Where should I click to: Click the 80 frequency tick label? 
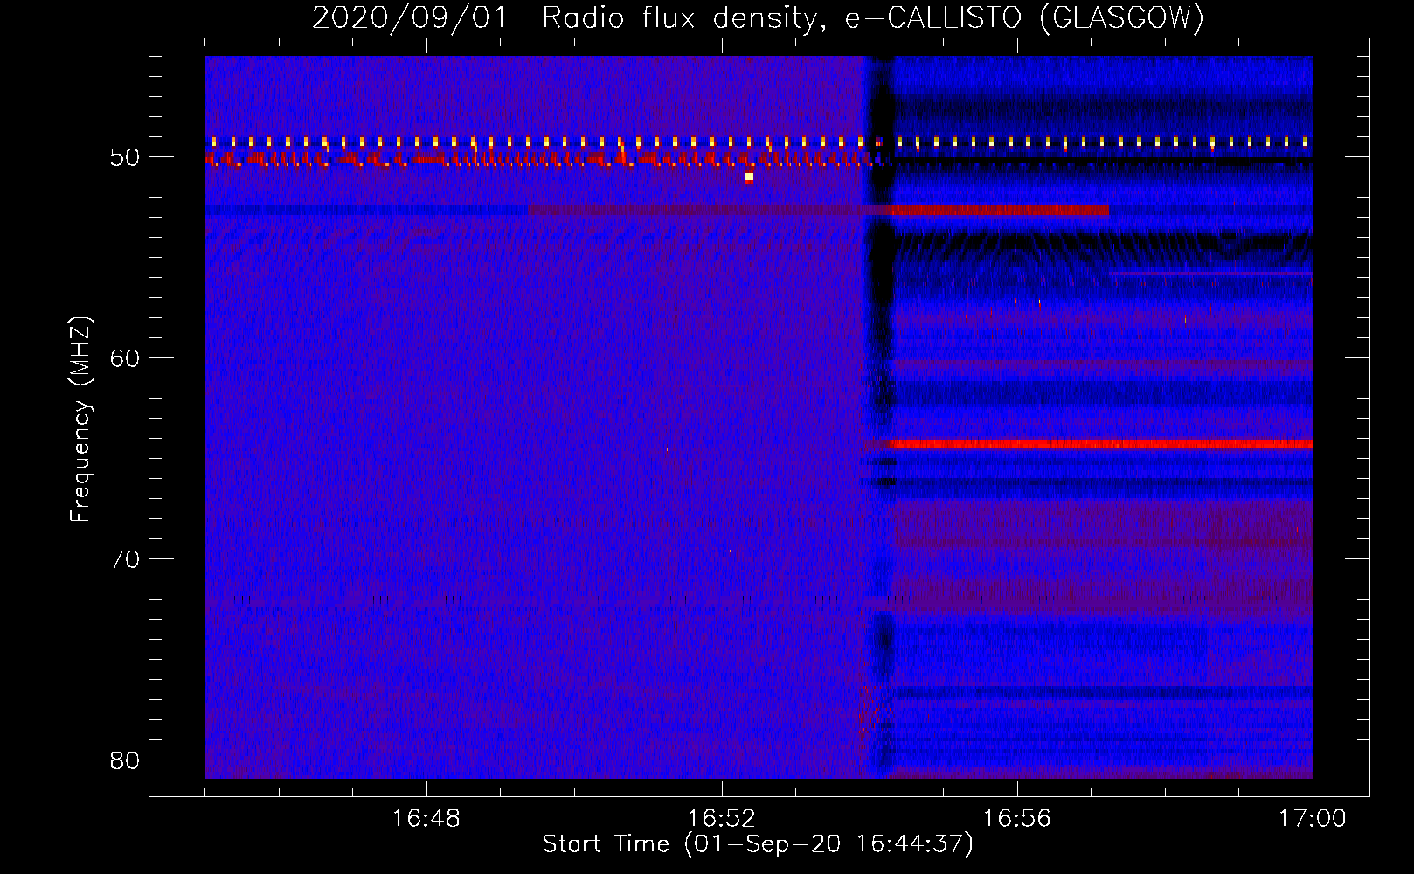click(125, 760)
